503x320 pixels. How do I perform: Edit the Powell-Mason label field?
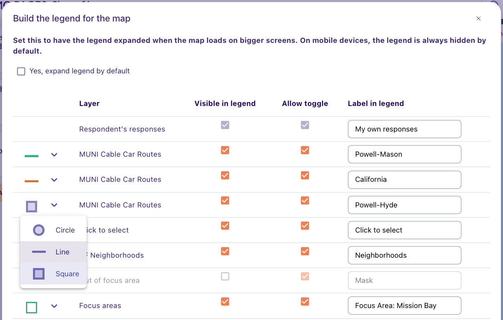(x=404, y=154)
